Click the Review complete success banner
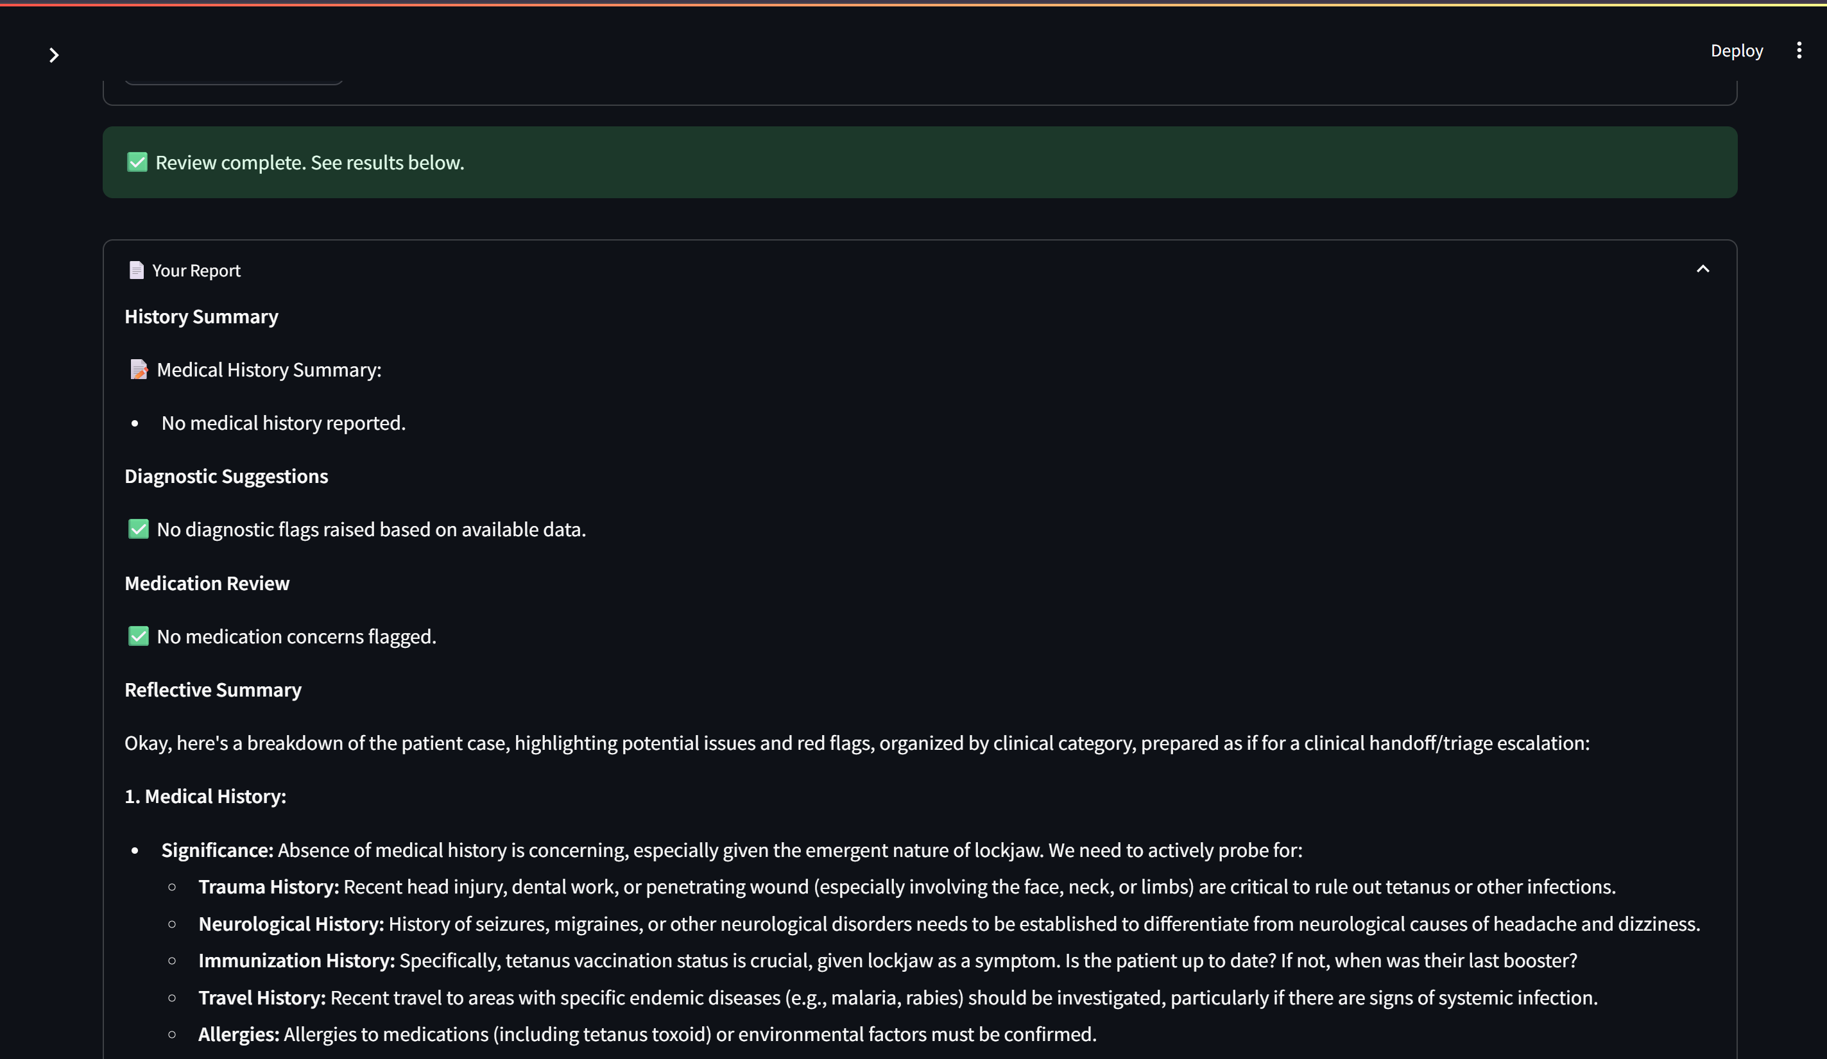Image resolution: width=1827 pixels, height=1059 pixels. [x=920, y=162]
